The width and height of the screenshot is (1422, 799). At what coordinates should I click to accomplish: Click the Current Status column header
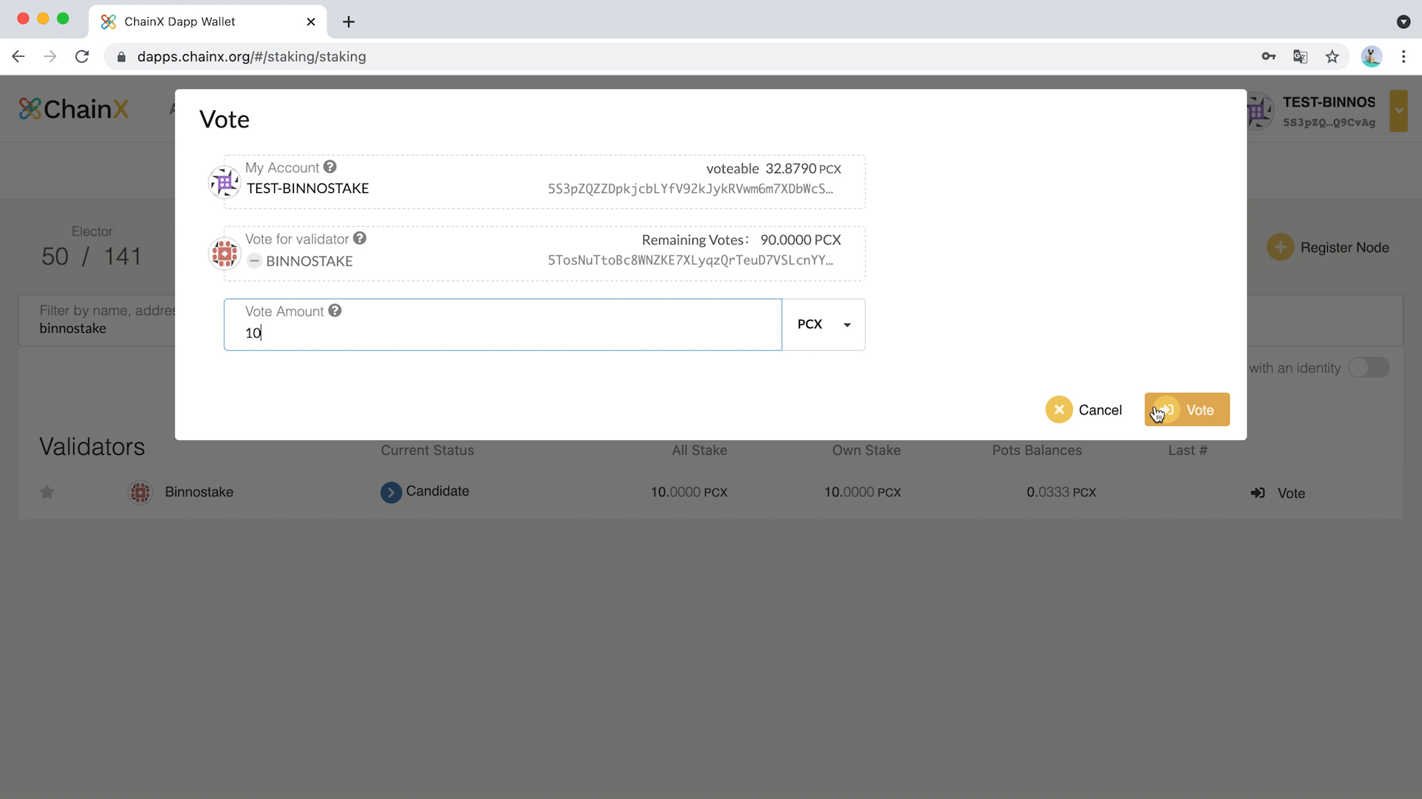pyautogui.click(x=427, y=450)
